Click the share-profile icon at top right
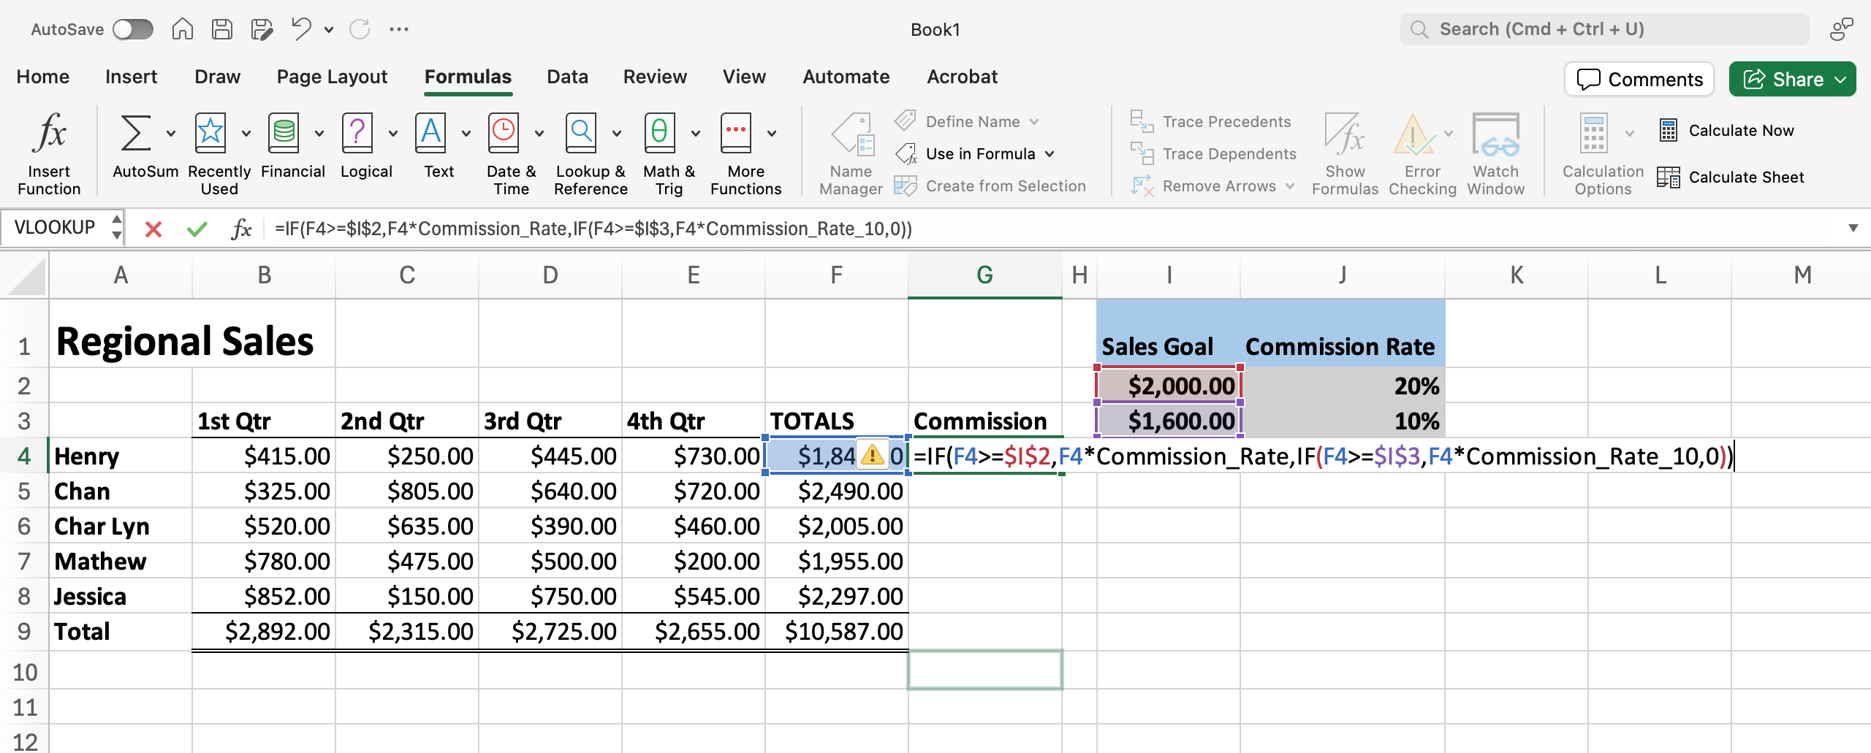Image resolution: width=1871 pixels, height=753 pixels. click(1842, 29)
